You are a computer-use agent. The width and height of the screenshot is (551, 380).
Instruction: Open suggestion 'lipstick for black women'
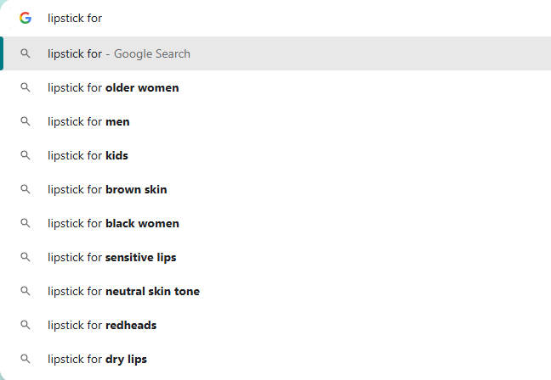(275, 223)
